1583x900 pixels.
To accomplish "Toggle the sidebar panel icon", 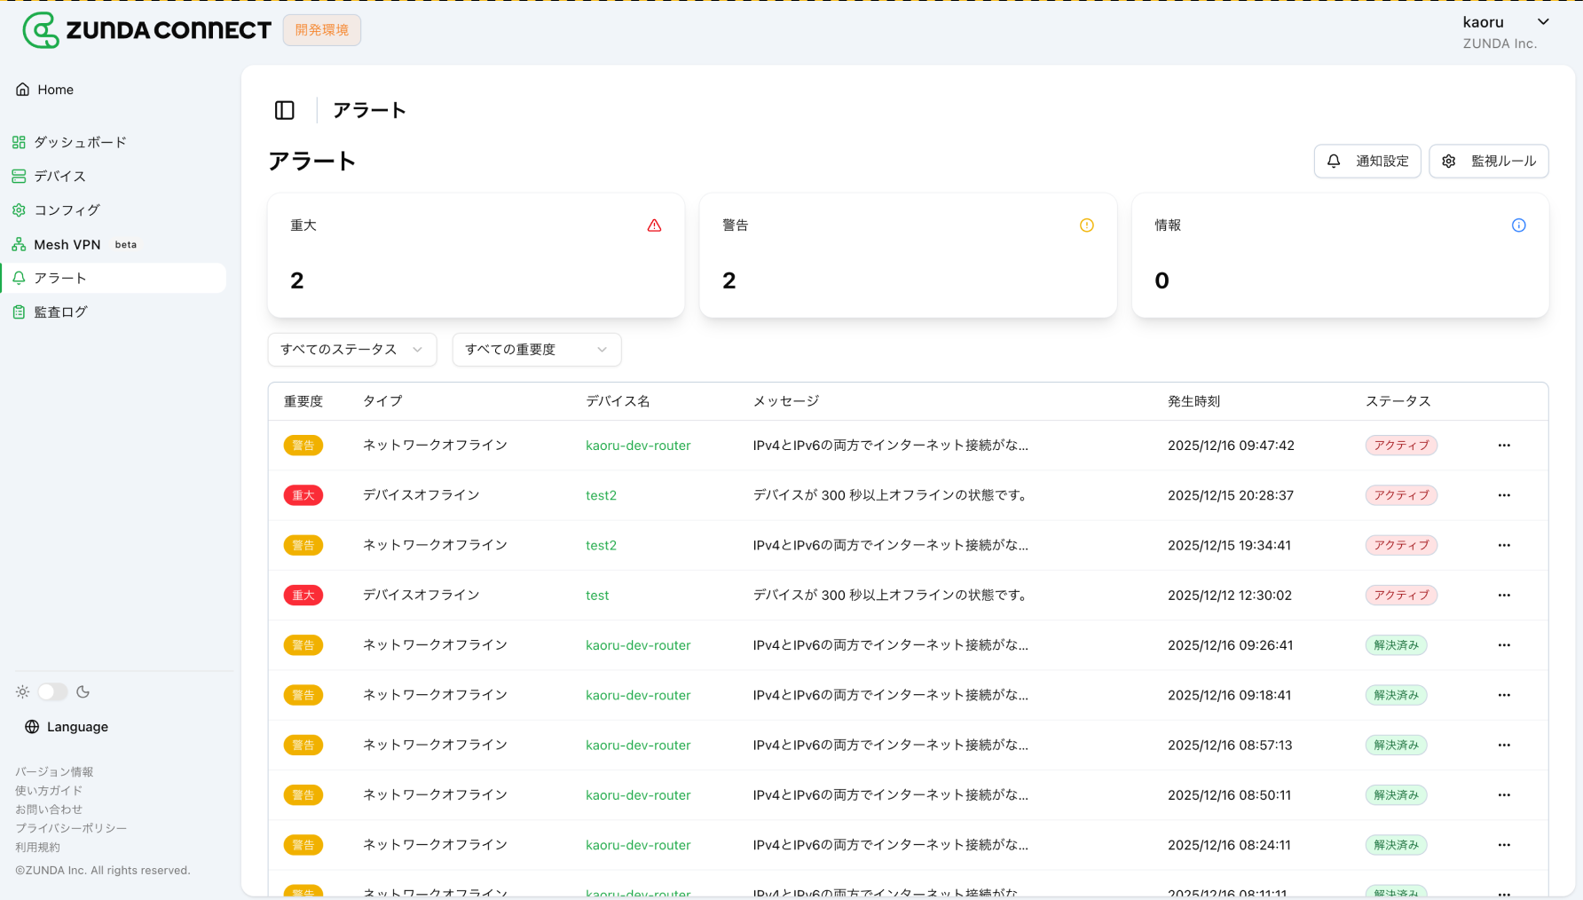I will 285,110.
